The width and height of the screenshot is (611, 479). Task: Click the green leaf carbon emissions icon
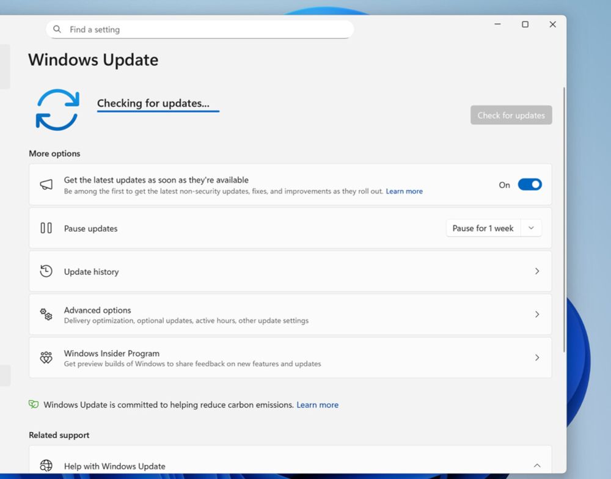pyautogui.click(x=34, y=404)
